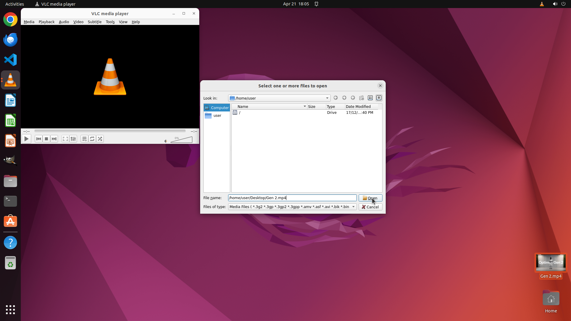Click the Cancel button
The height and width of the screenshot is (321, 571).
click(x=370, y=207)
